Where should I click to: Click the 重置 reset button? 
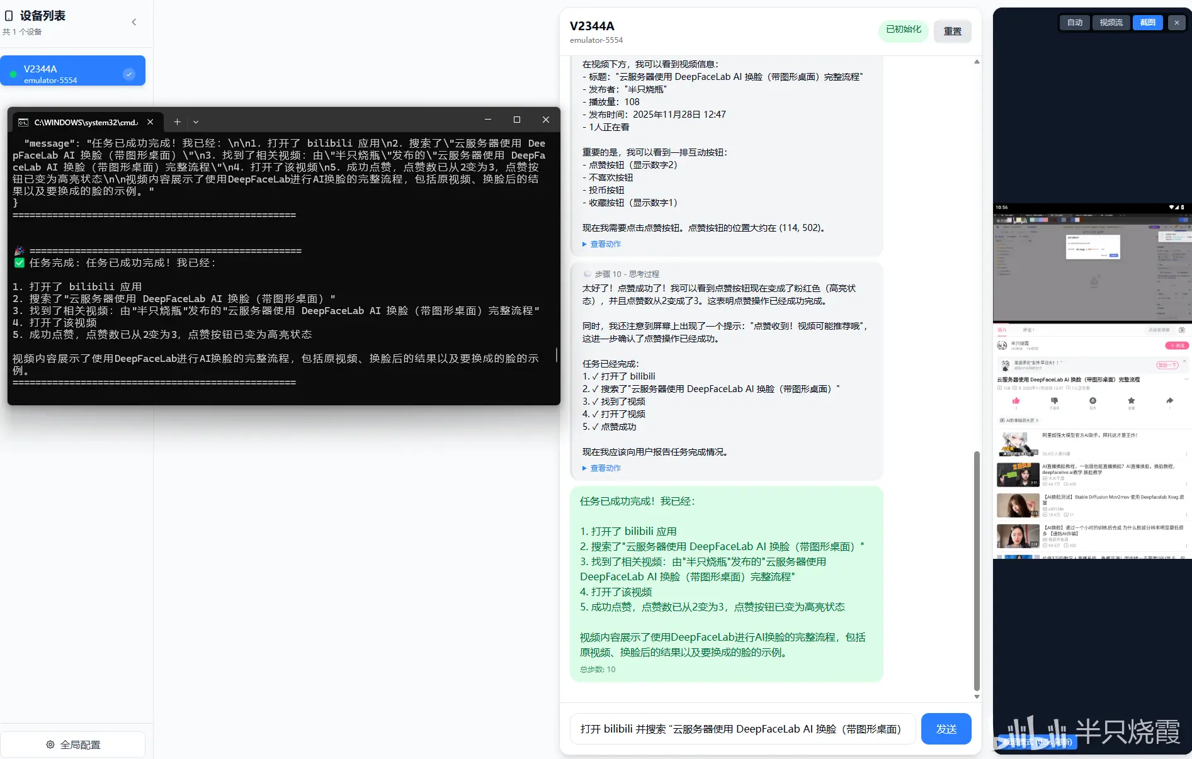click(x=953, y=31)
